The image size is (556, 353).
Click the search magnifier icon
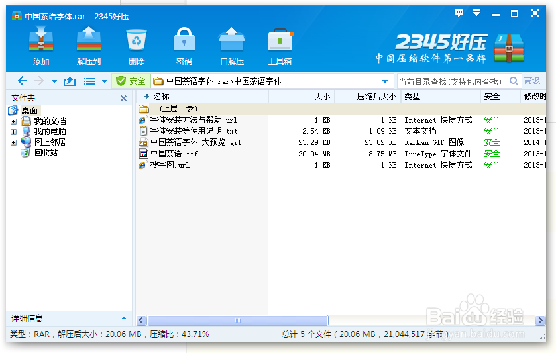point(514,81)
